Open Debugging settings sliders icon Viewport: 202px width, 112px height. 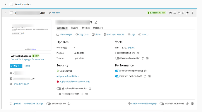coord(138,53)
